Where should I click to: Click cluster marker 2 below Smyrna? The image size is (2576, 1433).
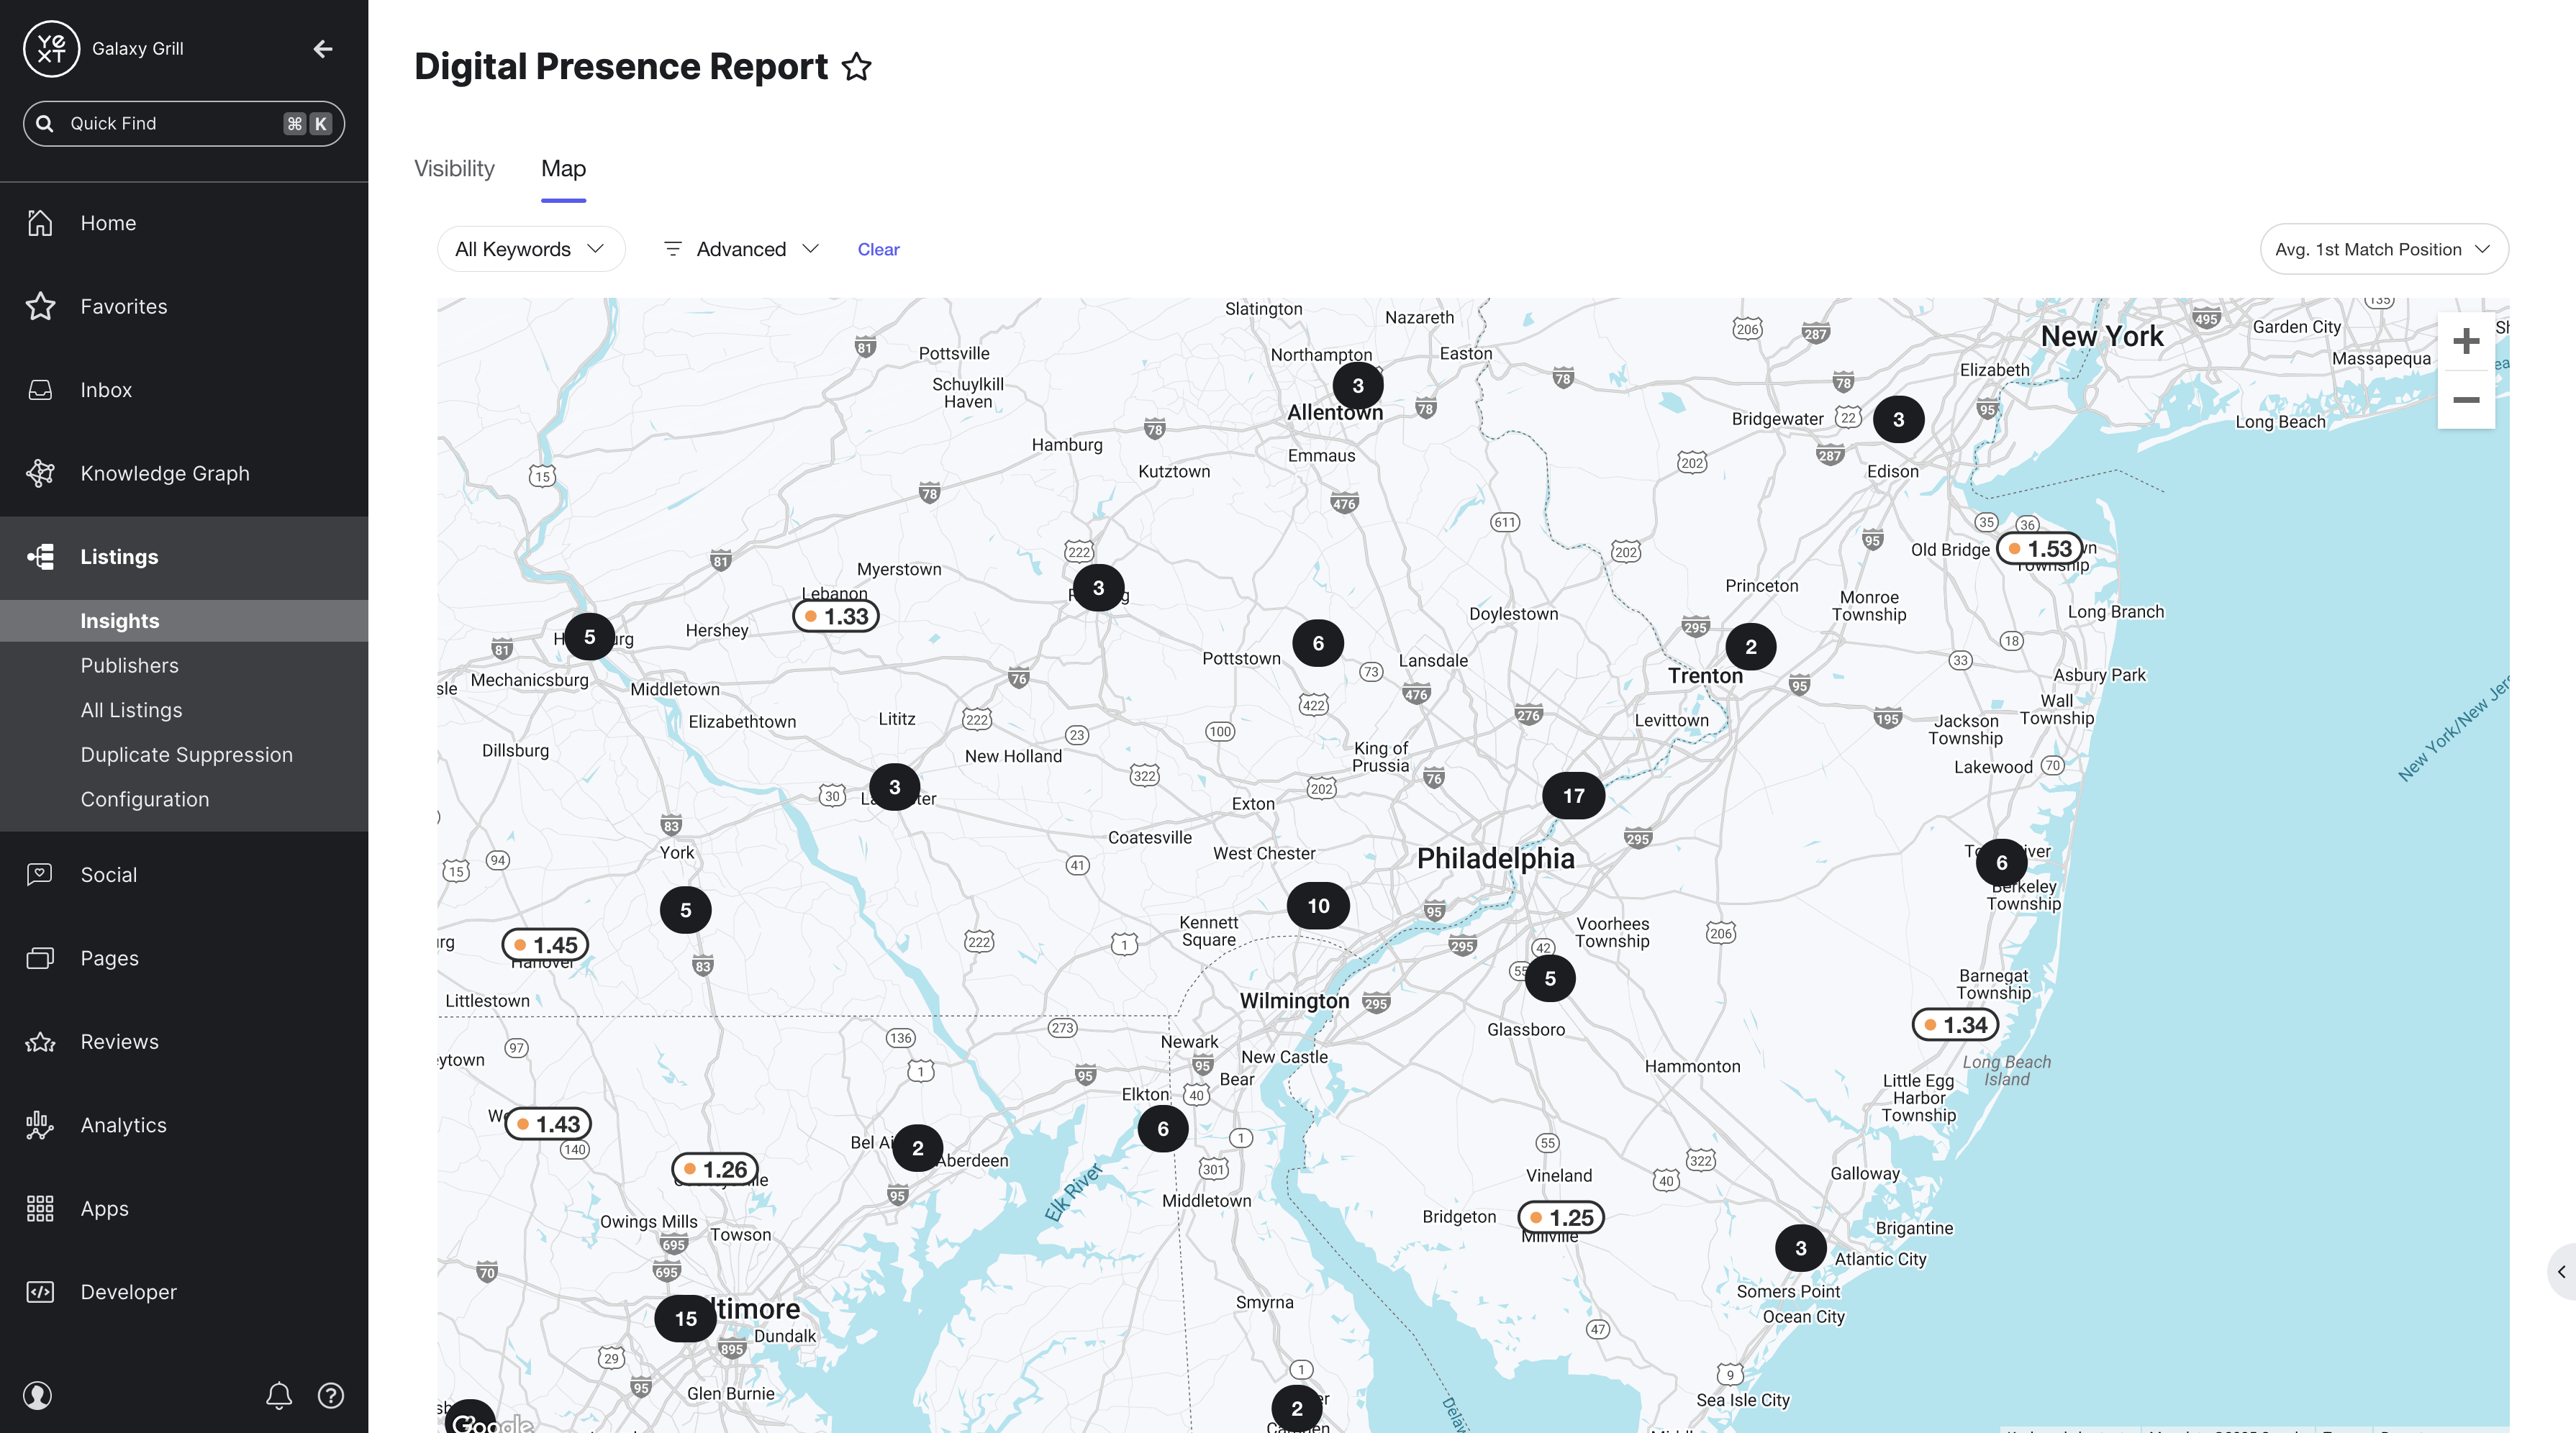1297,1408
